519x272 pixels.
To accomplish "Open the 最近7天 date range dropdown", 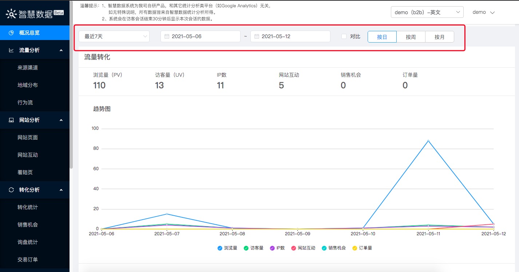I will tap(114, 36).
